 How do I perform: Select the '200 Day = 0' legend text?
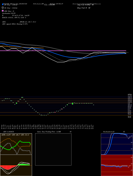(x=9, y=11)
